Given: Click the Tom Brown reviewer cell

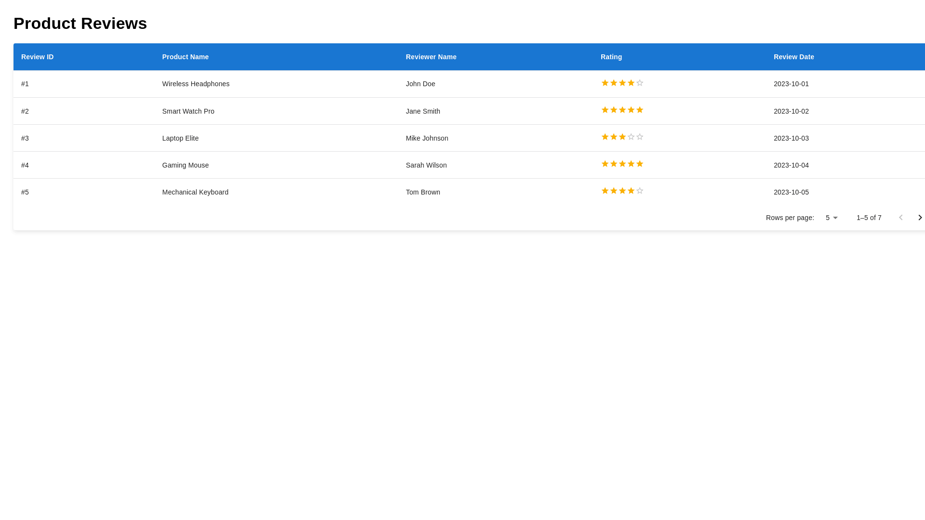Looking at the screenshot, I should (423, 192).
